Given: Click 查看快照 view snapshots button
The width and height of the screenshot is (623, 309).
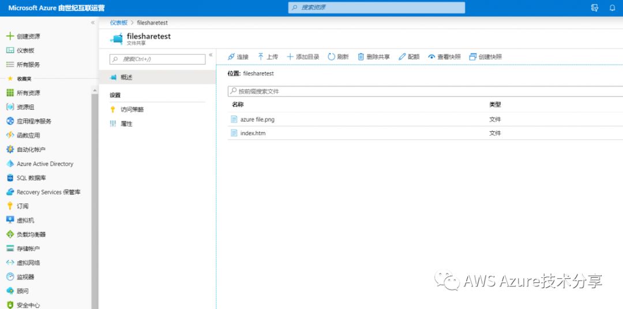Looking at the screenshot, I should (444, 57).
